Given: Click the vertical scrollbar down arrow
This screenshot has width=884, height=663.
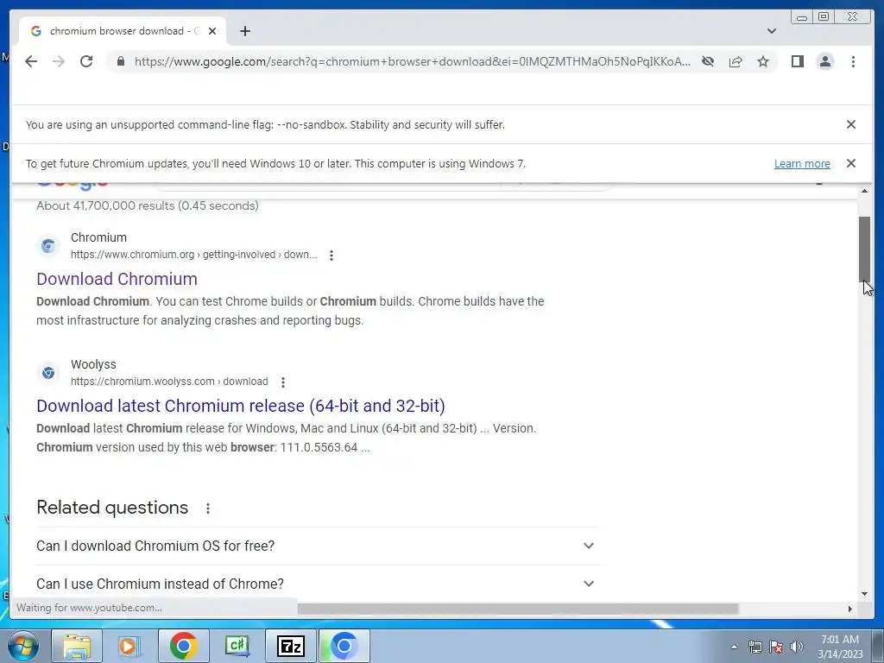Looking at the screenshot, I should [x=864, y=594].
